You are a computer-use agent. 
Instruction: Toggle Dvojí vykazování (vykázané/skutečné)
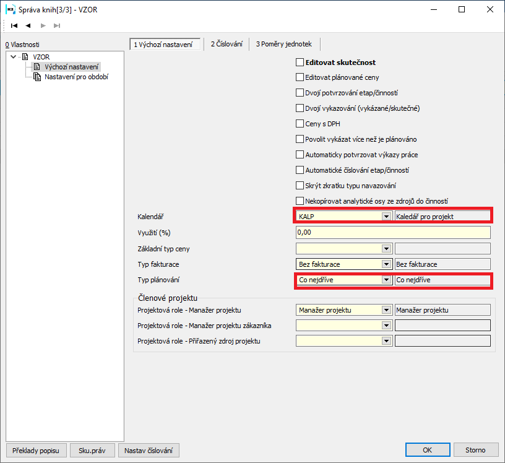(x=300, y=108)
